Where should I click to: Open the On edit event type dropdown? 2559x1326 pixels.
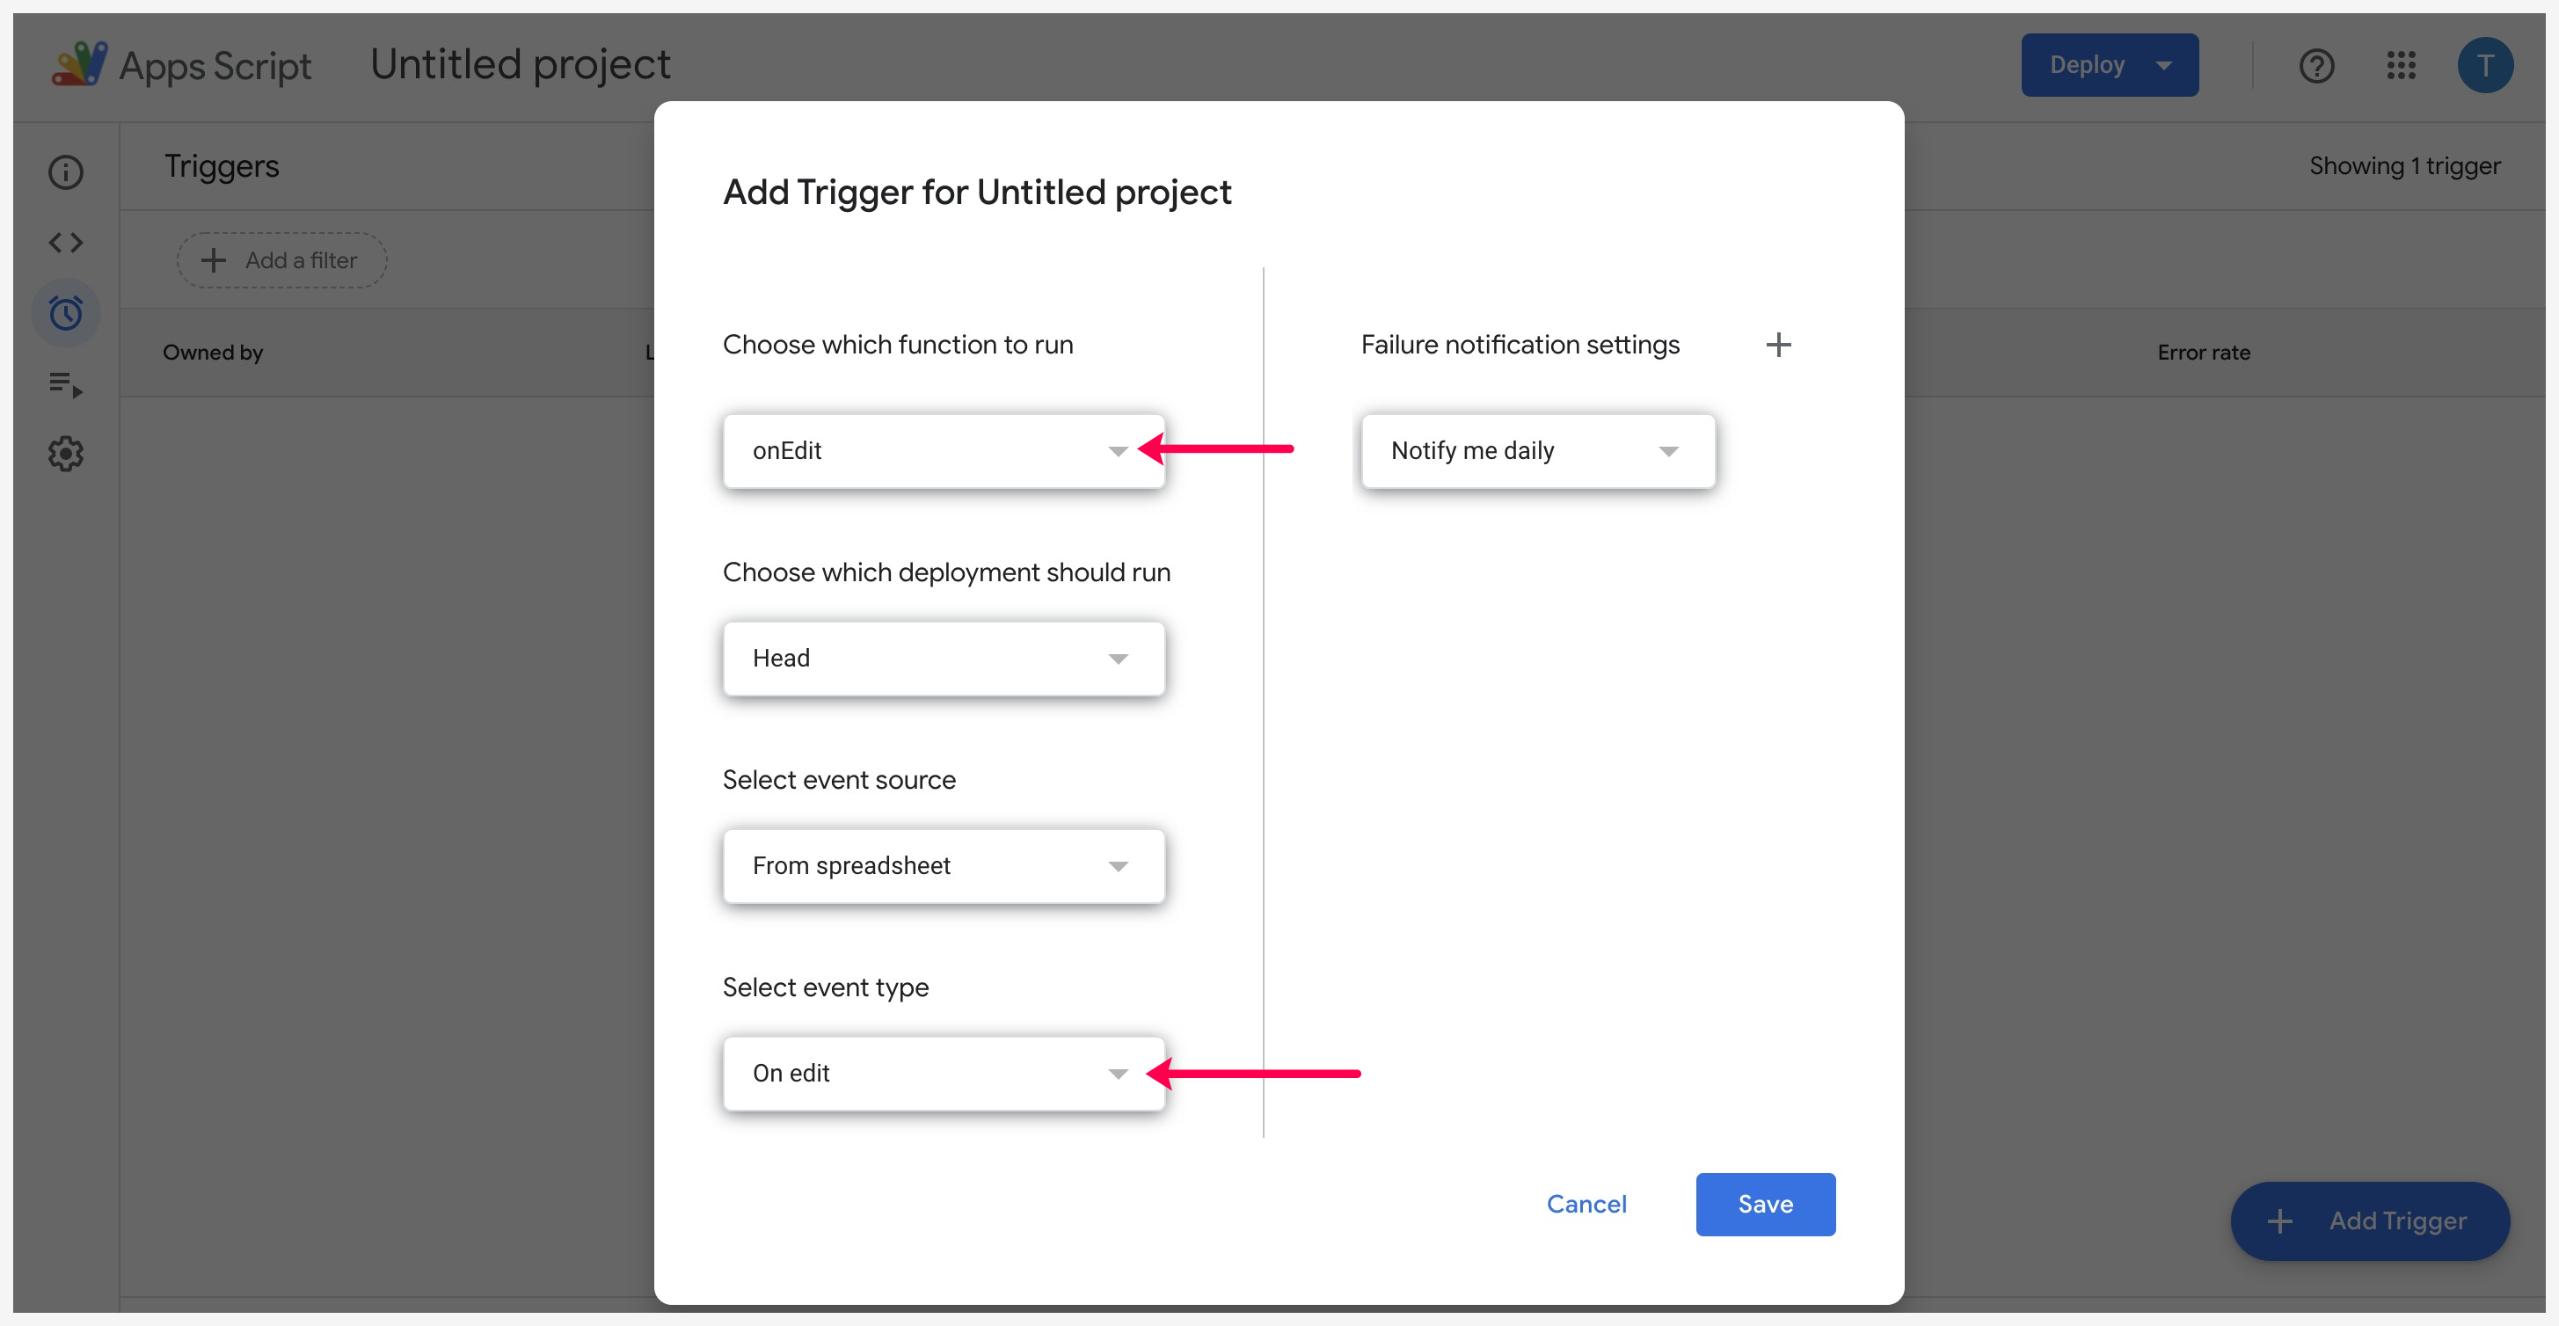click(x=943, y=1074)
